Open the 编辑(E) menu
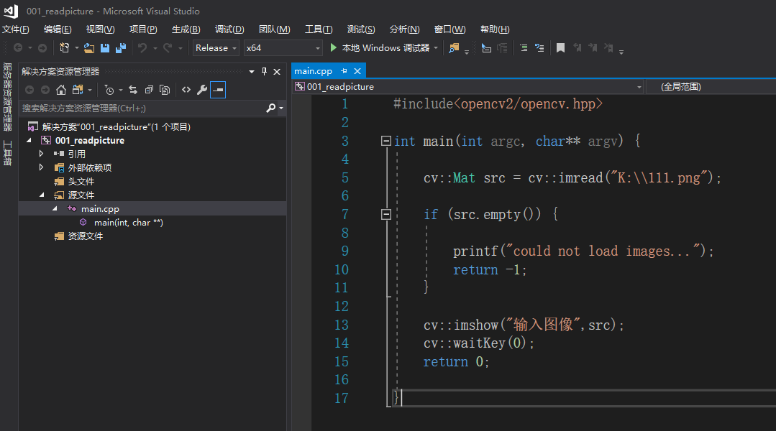Image resolution: width=776 pixels, height=431 pixels. (58, 29)
